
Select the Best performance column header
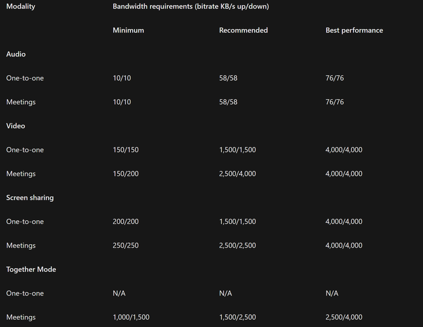click(354, 30)
